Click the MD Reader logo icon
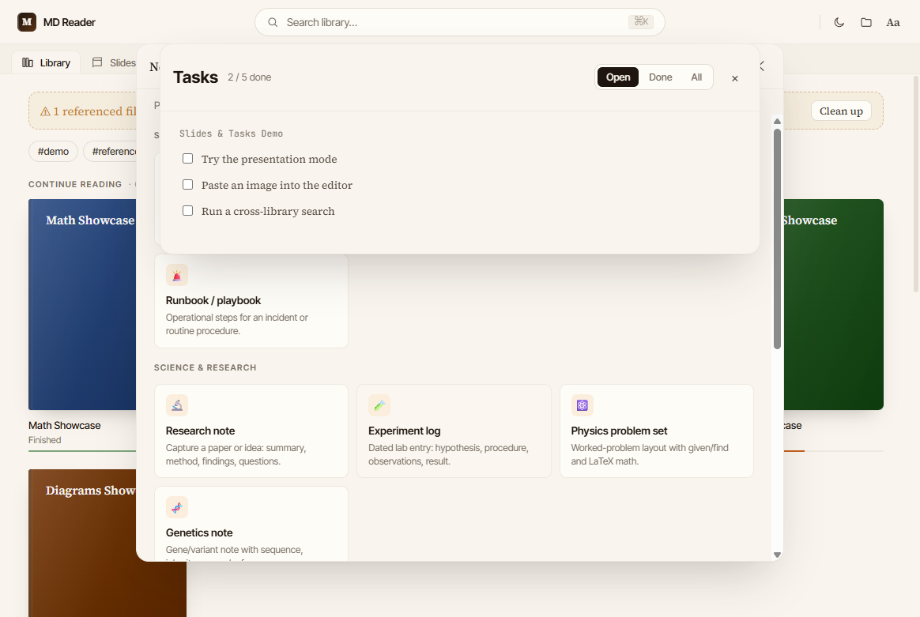Viewport: 920px width, 617px height. coord(27,22)
